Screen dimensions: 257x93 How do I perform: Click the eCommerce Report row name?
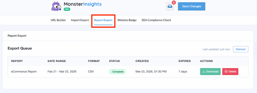pos(24,72)
